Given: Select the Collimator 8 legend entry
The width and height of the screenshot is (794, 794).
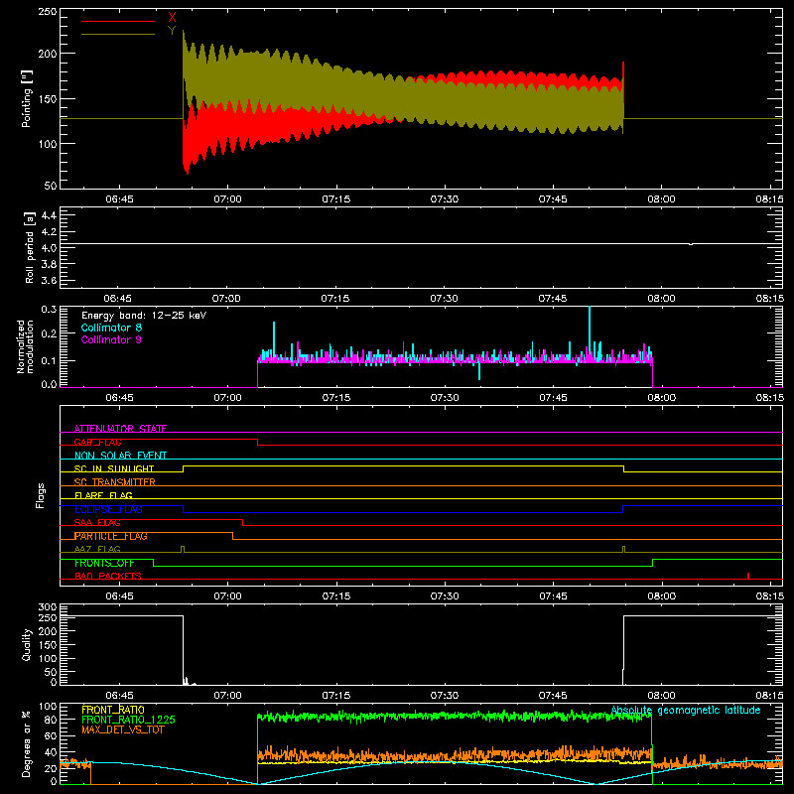Looking at the screenshot, I should pos(111,328).
